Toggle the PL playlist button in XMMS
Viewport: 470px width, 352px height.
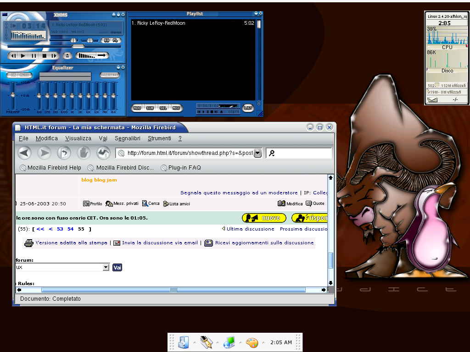(115, 40)
